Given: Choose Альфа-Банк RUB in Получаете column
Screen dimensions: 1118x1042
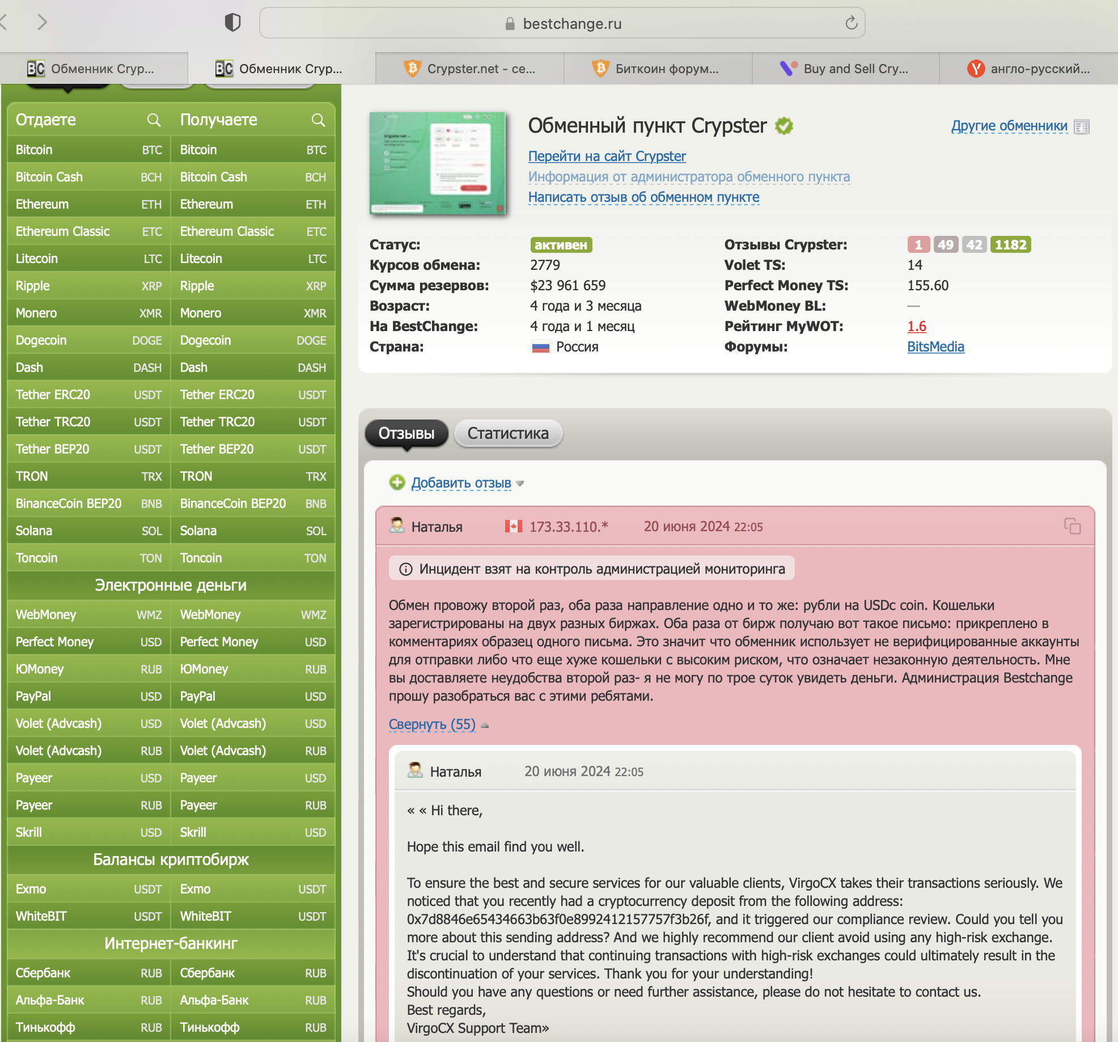Looking at the screenshot, I should (253, 1000).
